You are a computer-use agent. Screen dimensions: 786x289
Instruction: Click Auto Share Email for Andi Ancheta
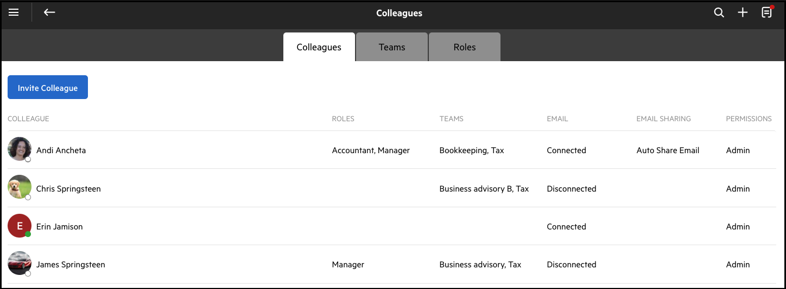click(668, 150)
